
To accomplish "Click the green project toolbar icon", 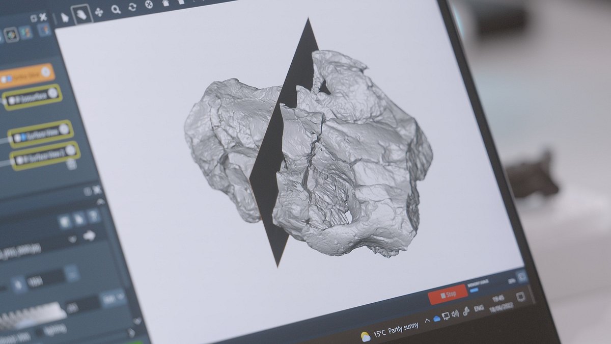I will (11, 35).
